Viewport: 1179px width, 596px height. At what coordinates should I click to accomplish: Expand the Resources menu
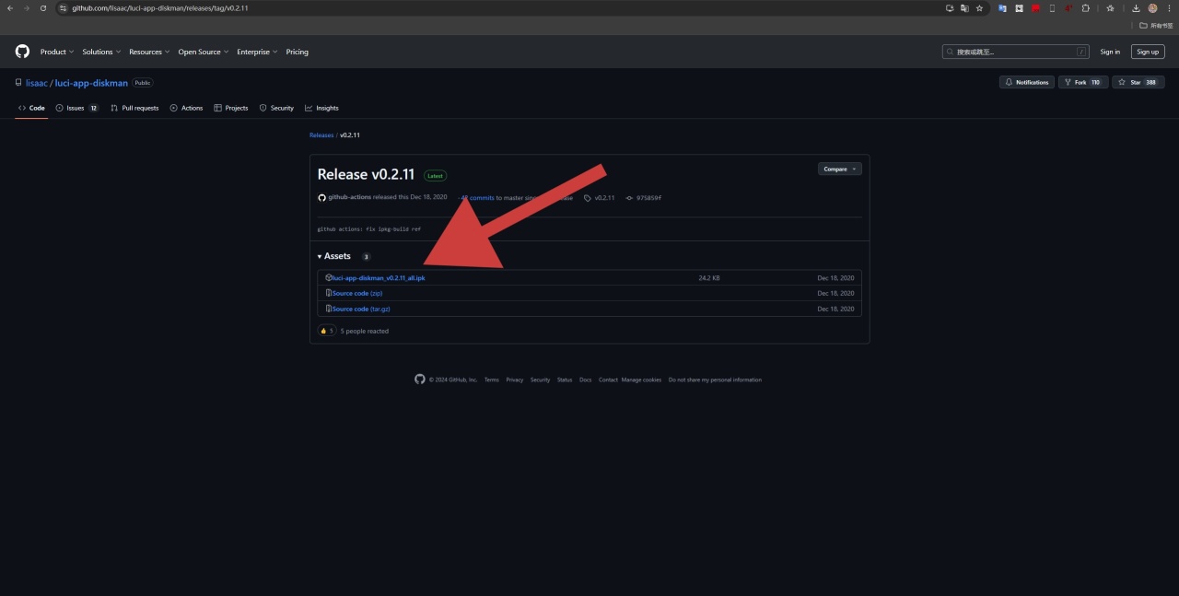pos(149,52)
